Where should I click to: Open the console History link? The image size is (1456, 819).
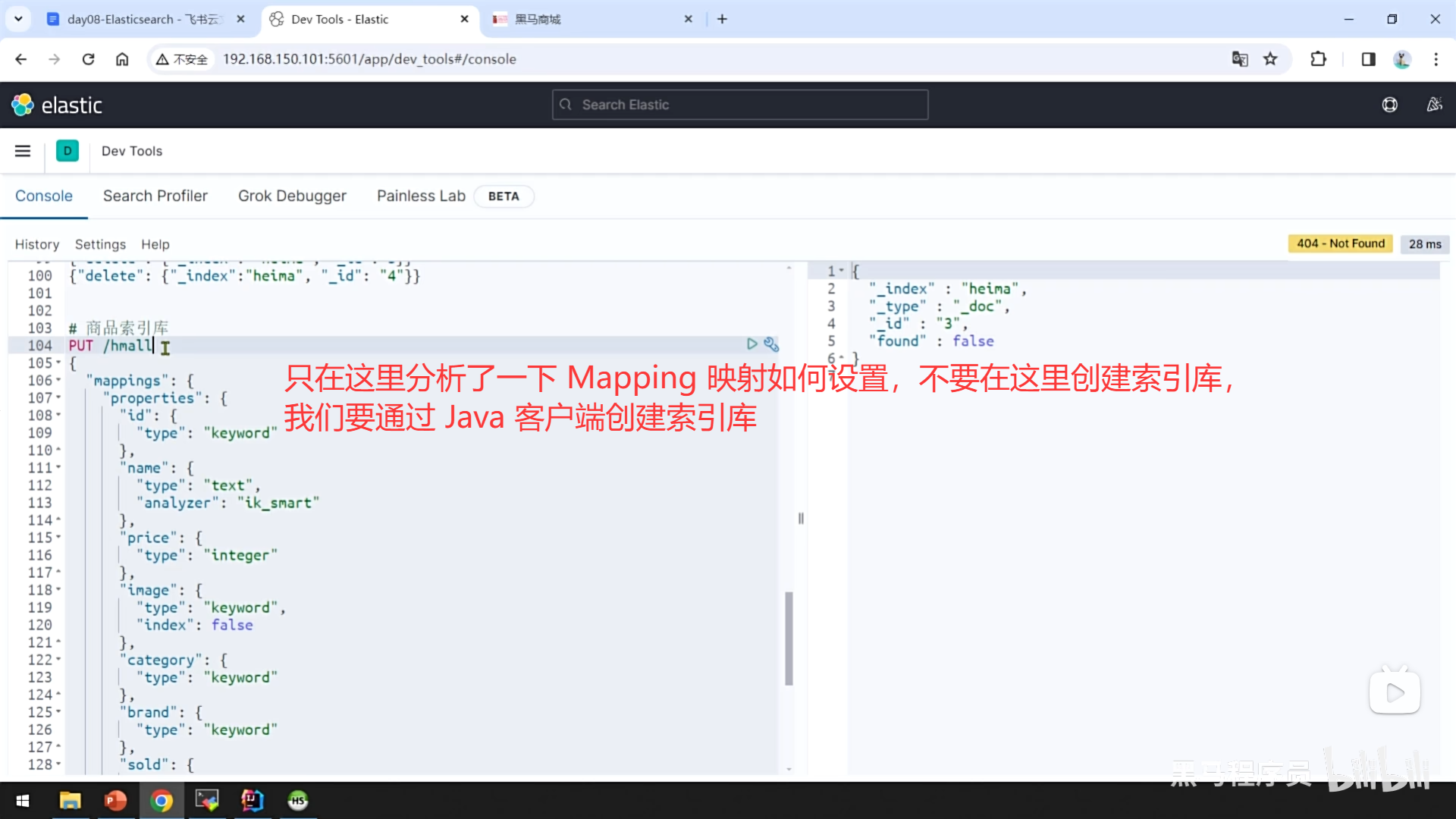point(36,244)
